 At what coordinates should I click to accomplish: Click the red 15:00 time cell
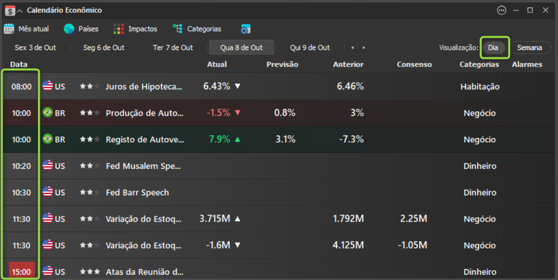tap(21, 271)
